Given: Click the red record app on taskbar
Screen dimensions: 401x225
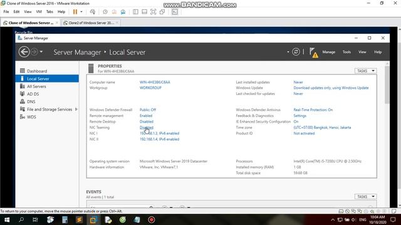Looking at the screenshot, I should click(151, 219).
